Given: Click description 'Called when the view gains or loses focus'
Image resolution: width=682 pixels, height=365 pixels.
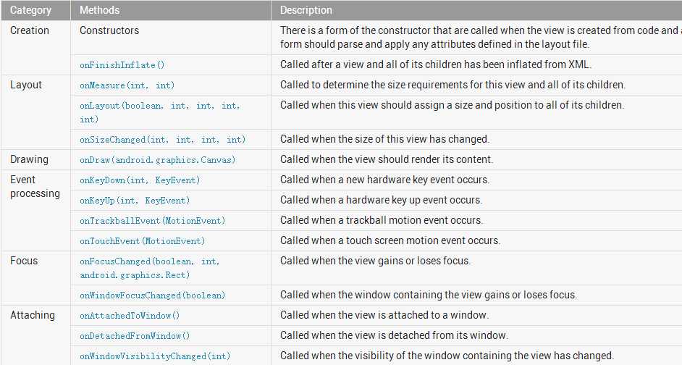Looking at the screenshot, I should [x=375, y=261].
